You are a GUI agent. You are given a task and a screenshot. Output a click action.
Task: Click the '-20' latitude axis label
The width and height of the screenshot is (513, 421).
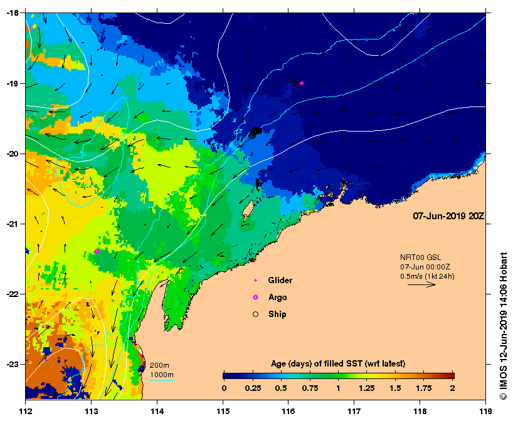[x=12, y=153]
